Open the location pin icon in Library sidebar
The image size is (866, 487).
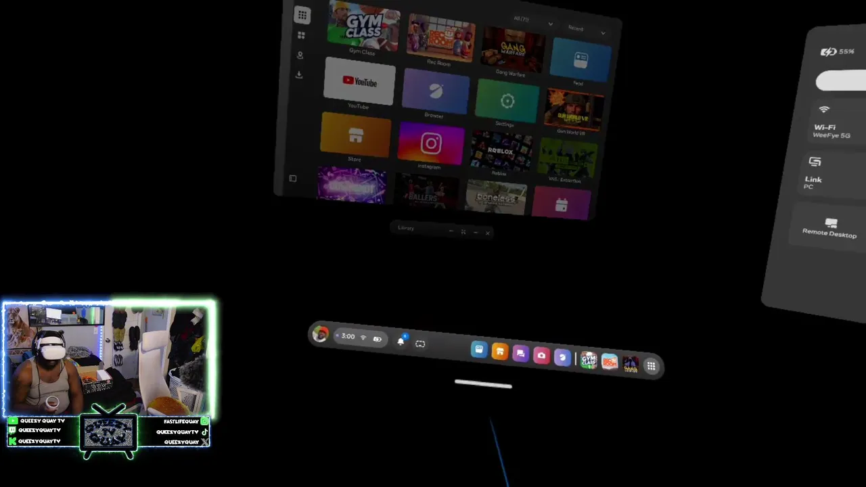click(300, 55)
